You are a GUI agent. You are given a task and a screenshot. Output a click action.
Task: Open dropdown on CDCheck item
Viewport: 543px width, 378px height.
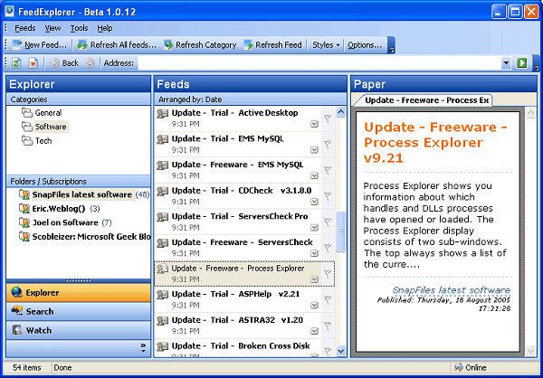click(314, 202)
